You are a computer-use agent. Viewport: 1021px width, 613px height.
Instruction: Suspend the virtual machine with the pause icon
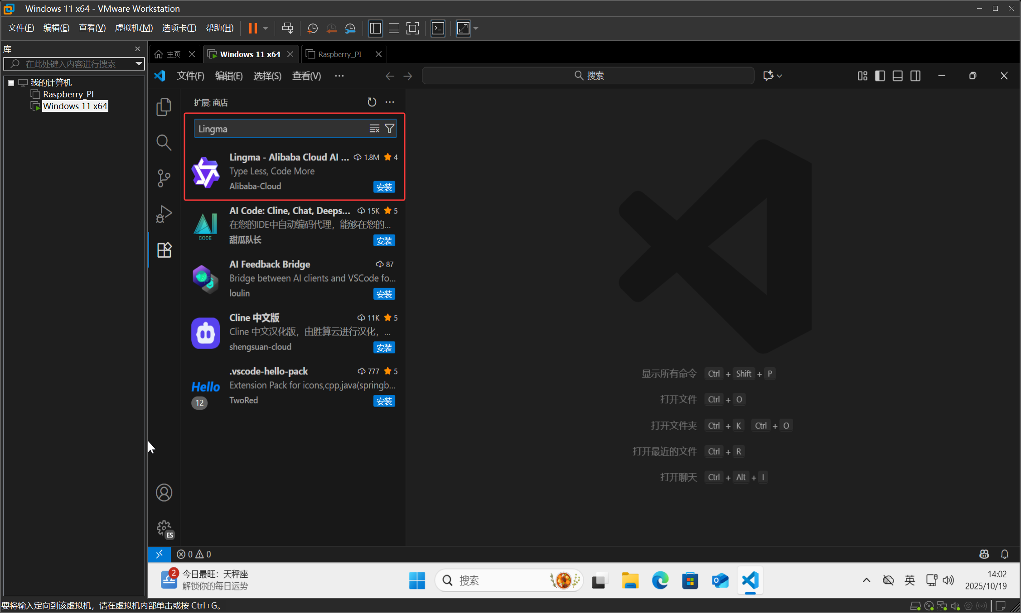pos(253,28)
